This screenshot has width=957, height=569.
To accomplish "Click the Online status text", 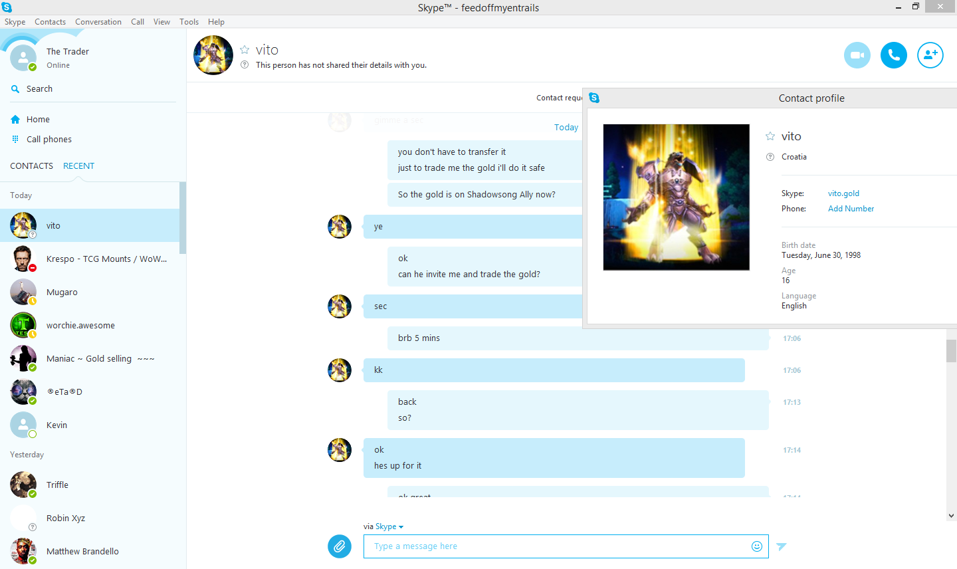I will pos(58,65).
